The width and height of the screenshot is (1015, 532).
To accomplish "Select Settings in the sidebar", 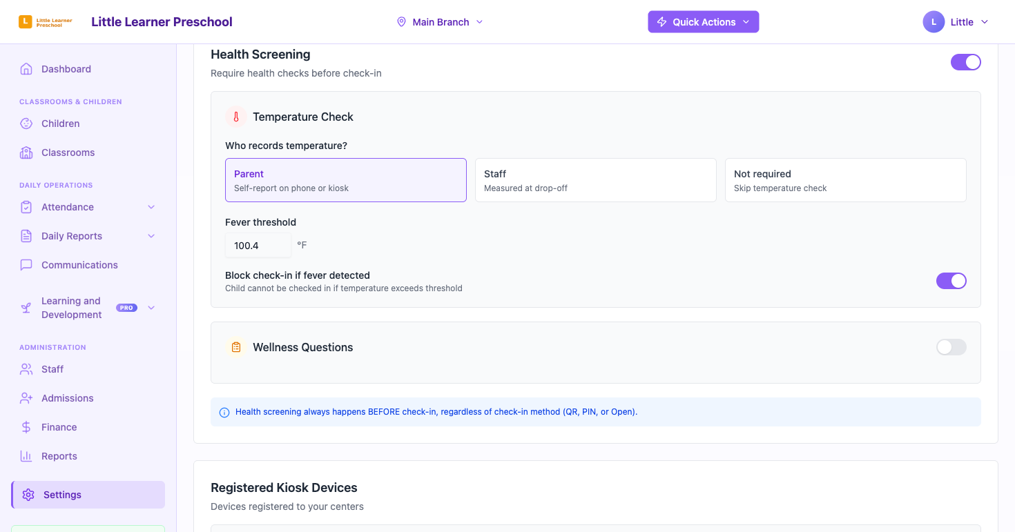I will click(88, 495).
